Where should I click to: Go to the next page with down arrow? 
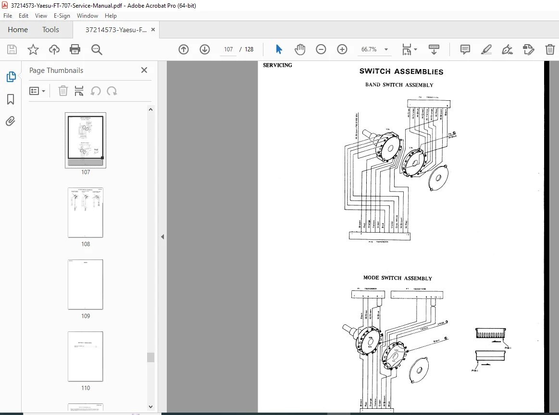click(205, 49)
